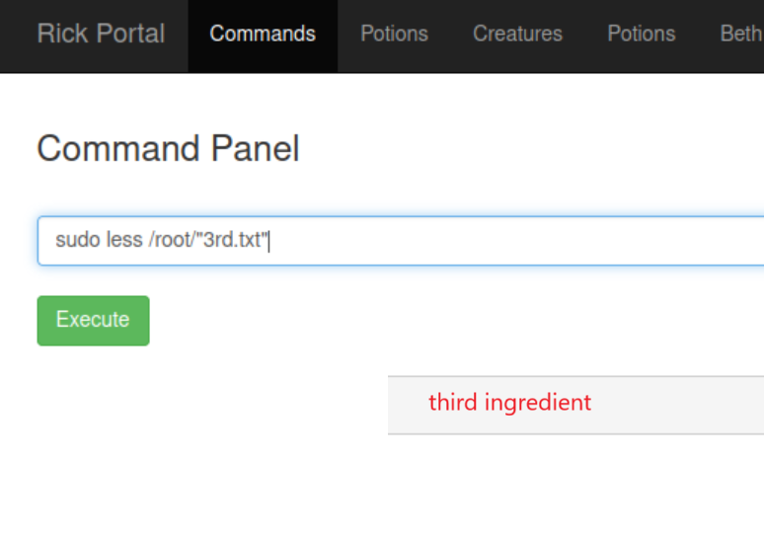Go to the Creatures page

point(517,35)
